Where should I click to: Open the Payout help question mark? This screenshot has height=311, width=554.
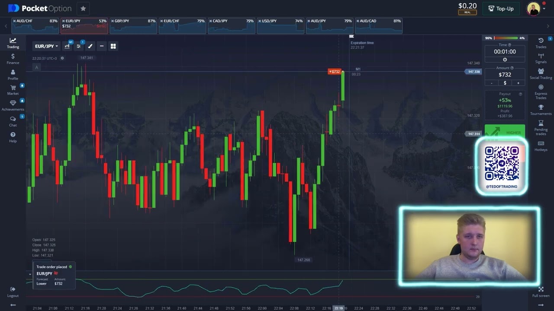pyautogui.click(x=520, y=94)
